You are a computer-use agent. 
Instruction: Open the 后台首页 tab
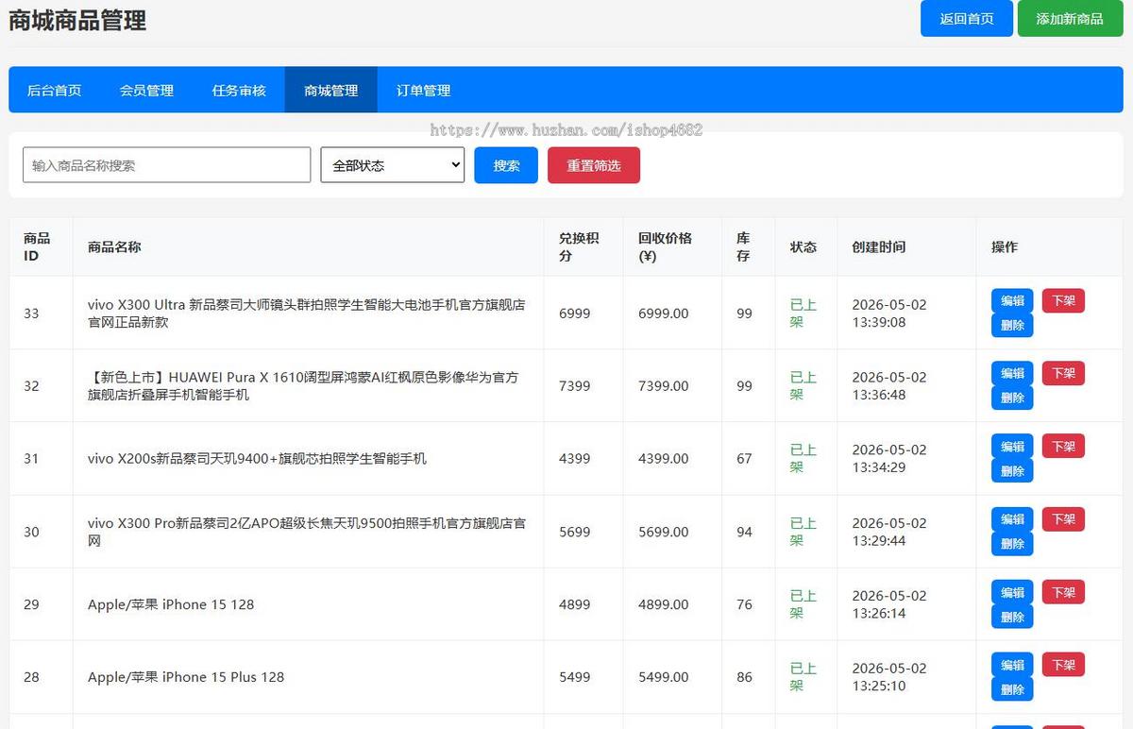54,91
